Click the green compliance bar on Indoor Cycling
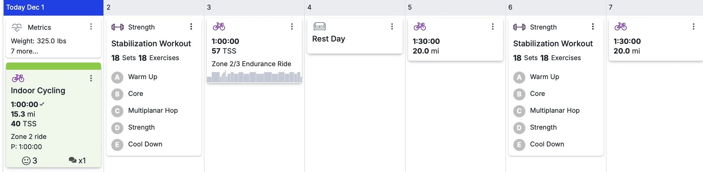Image resolution: width=703 pixels, height=172 pixels. tap(53, 66)
